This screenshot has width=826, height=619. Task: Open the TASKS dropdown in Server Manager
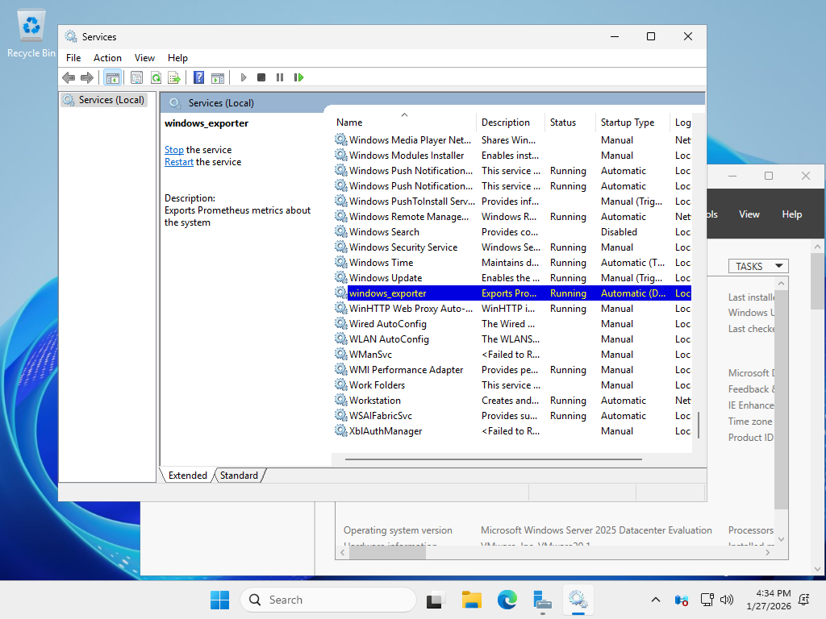tap(758, 266)
